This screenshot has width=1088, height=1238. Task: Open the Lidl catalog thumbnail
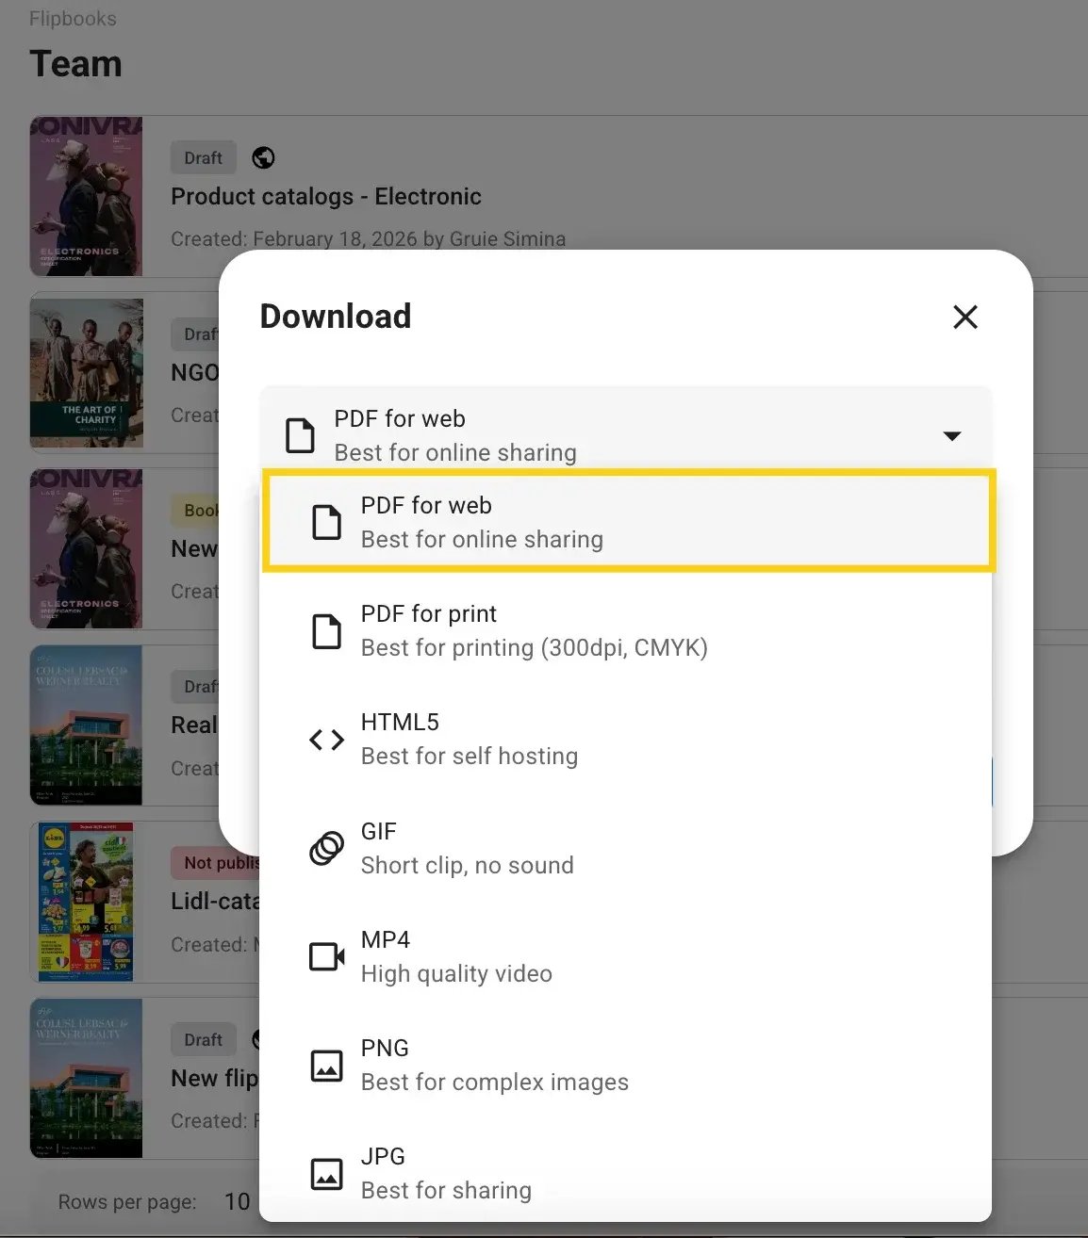tap(87, 902)
